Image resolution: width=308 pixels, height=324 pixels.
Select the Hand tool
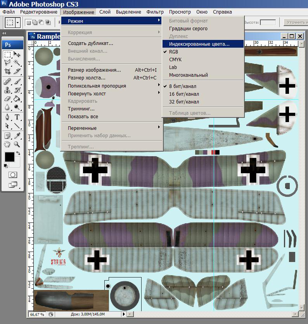click(x=7, y=144)
